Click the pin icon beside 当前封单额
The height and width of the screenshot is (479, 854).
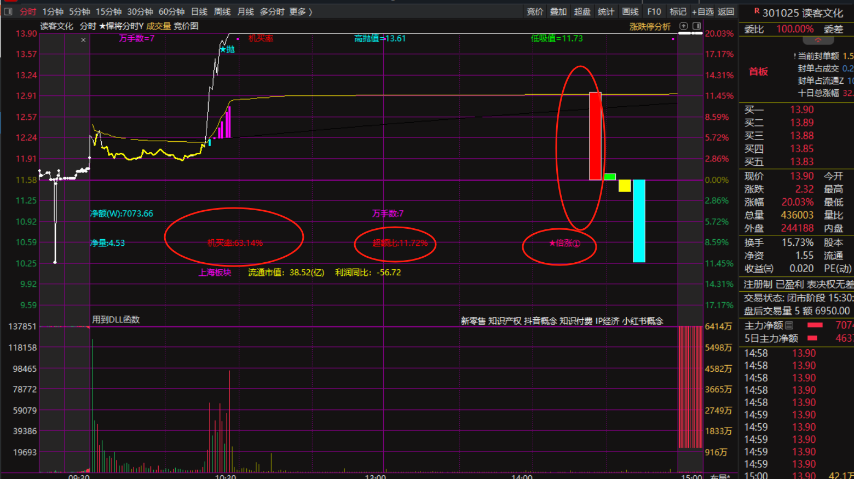click(x=794, y=56)
